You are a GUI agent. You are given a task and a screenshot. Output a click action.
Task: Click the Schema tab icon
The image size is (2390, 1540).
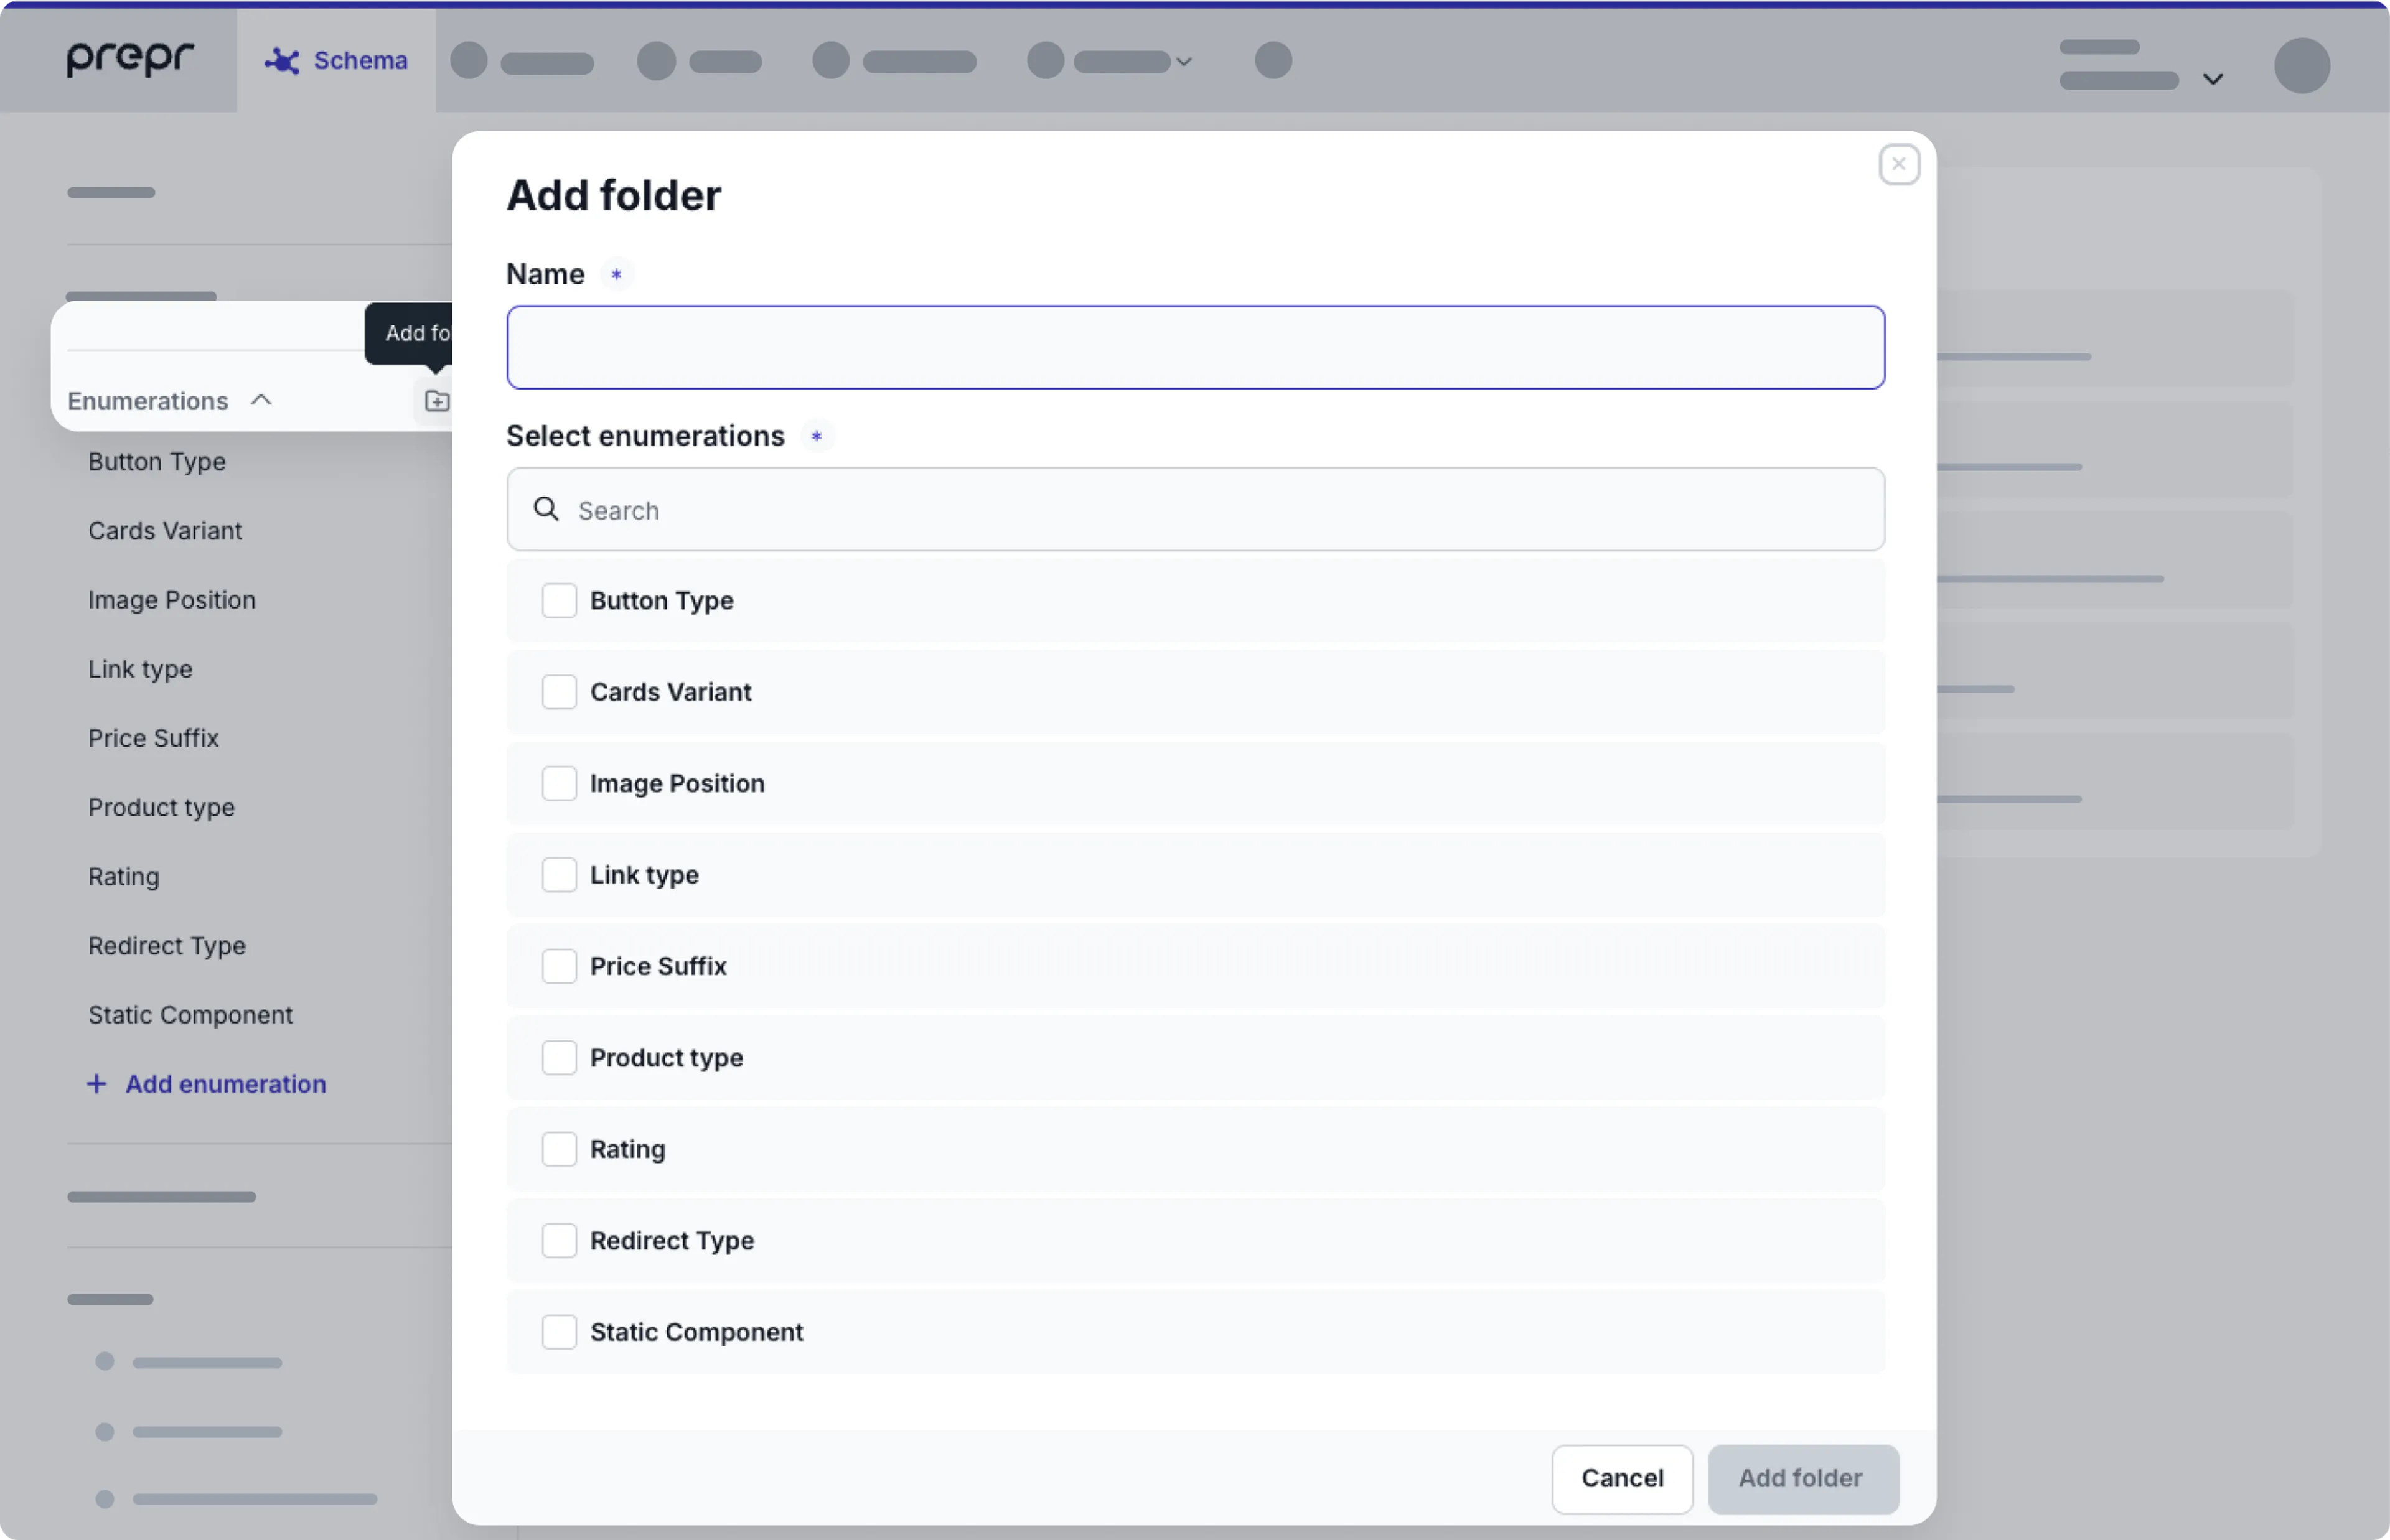282,61
